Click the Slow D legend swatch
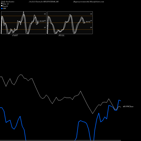The width and height of the screenshot is (141, 141). click(2, 4)
